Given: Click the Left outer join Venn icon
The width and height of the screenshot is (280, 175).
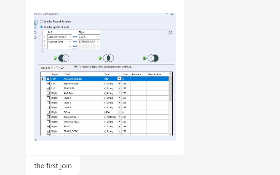Looking at the screenshot, I should (x=63, y=58).
